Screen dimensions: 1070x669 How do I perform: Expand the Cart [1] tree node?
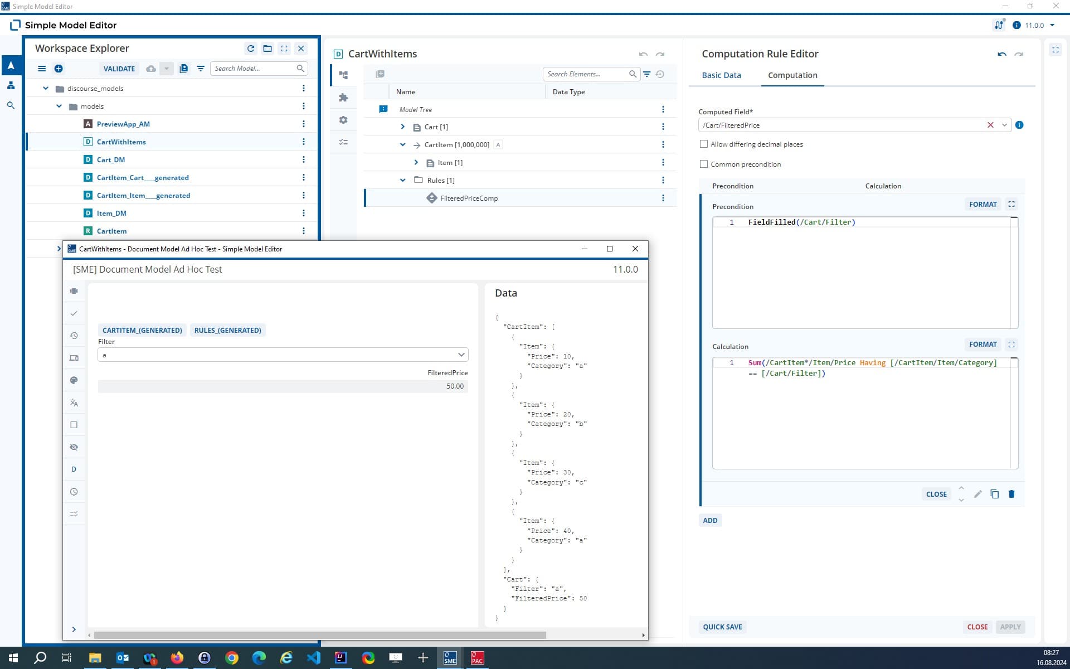coord(403,127)
